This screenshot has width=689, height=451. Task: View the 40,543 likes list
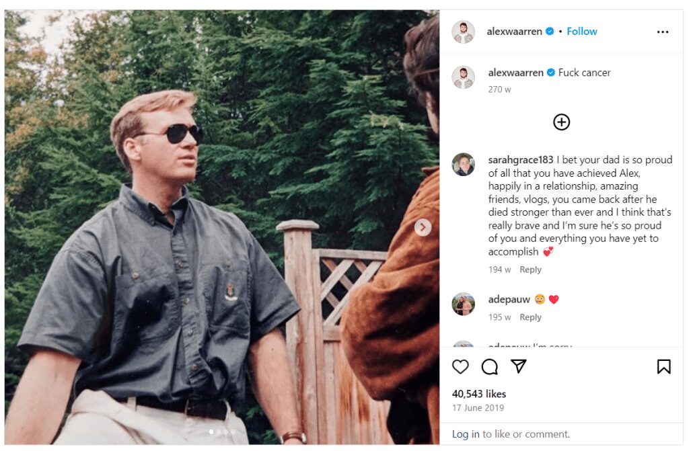[479, 393]
